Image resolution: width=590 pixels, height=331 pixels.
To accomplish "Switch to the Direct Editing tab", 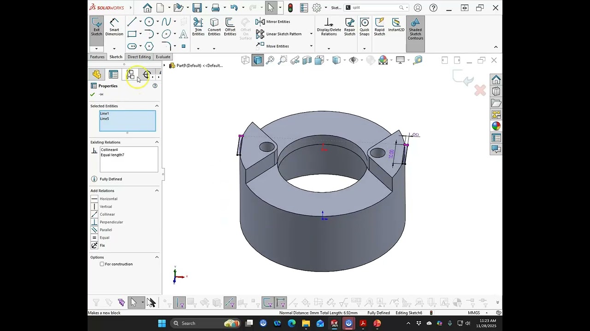I will (x=139, y=57).
